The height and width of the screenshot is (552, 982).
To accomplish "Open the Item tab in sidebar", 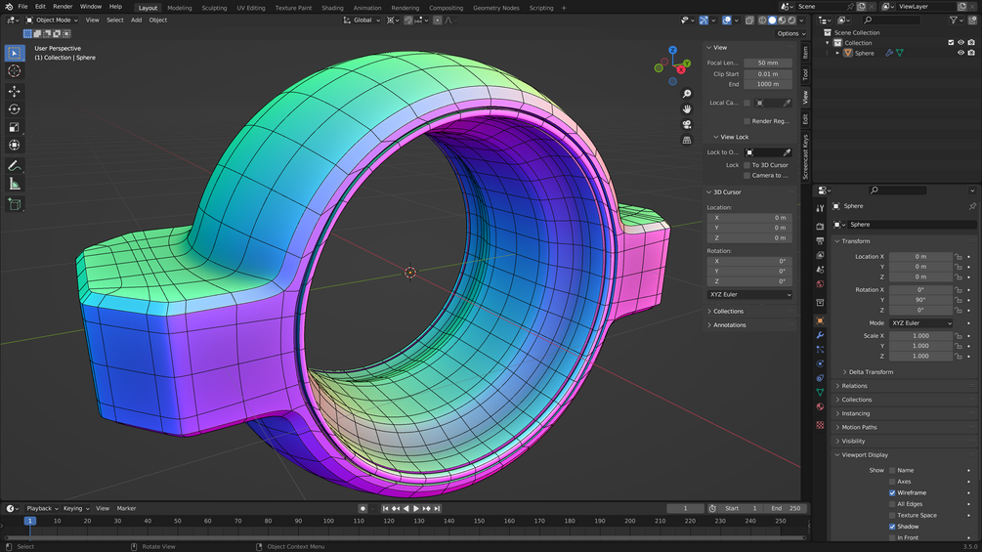I will [805, 53].
